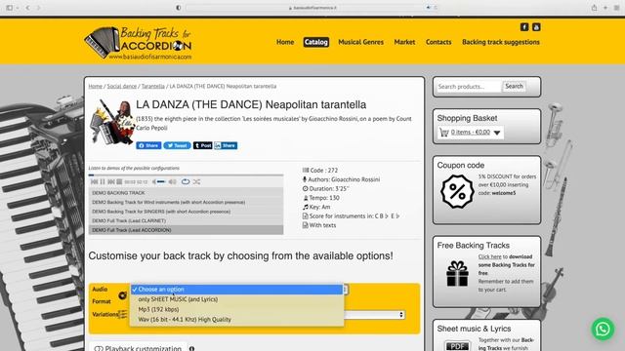Click the Backing Tracks for Accordion logo
Screen dimensions: 625x351
(x=139, y=43)
